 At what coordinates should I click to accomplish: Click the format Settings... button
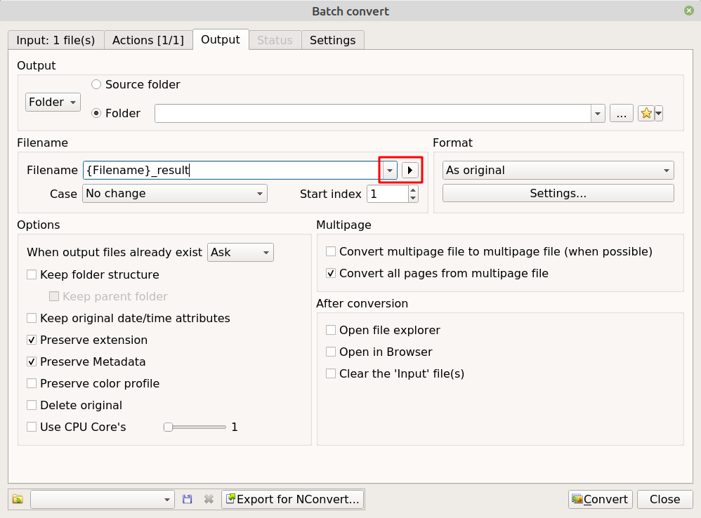pyautogui.click(x=558, y=194)
